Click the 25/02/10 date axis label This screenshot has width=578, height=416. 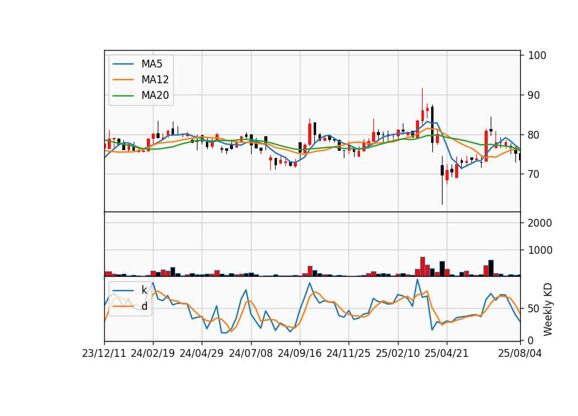click(x=398, y=353)
